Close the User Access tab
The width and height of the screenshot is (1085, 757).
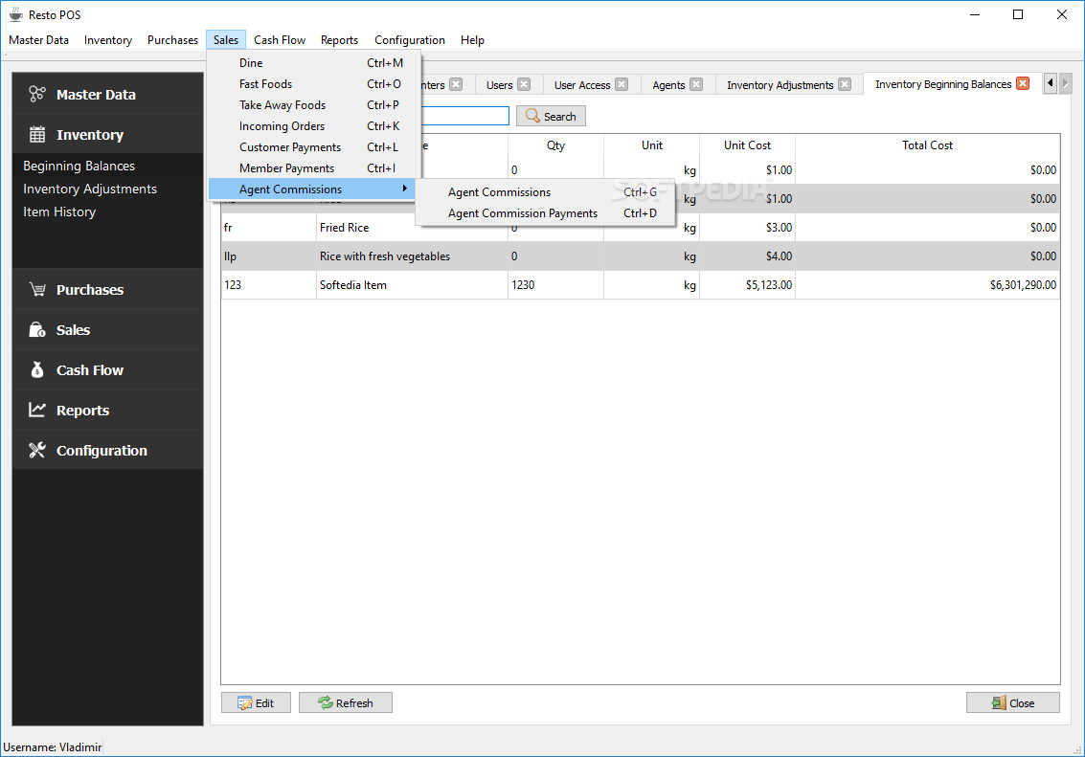coord(622,84)
